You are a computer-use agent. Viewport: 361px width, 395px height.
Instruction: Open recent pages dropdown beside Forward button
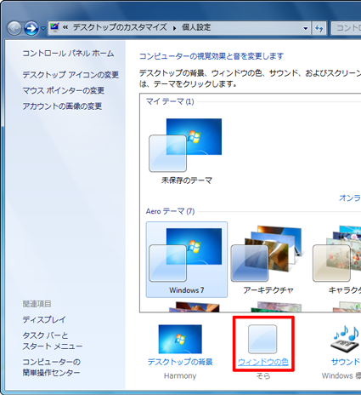[43, 28]
